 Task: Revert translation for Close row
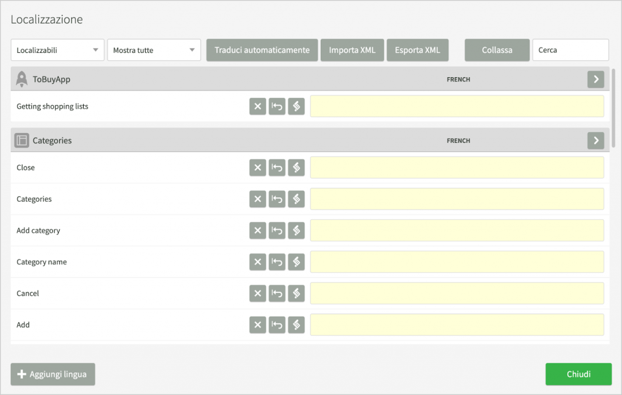click(277, 168)
